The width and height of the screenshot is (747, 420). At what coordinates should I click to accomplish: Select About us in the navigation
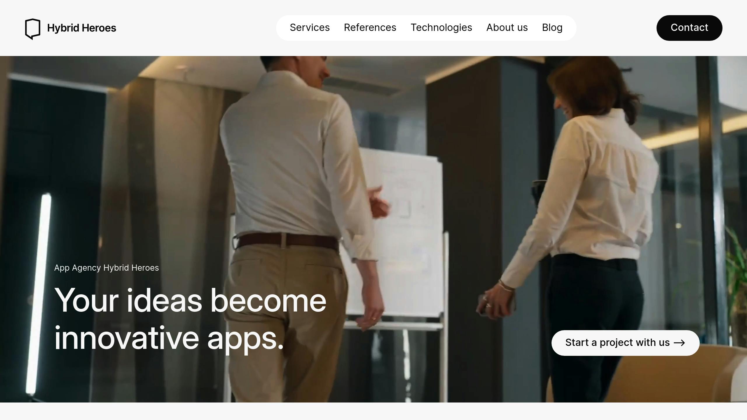pyautogui.click(x=507, y=28)
